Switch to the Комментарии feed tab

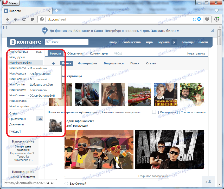click(99, 53)
